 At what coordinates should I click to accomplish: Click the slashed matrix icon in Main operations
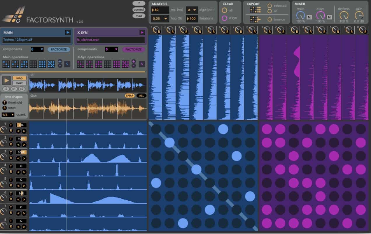pos(51,64)
